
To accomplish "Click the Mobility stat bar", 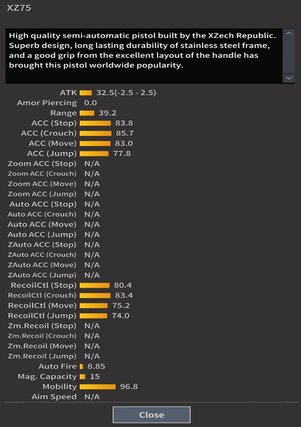I will coord(98,387).
